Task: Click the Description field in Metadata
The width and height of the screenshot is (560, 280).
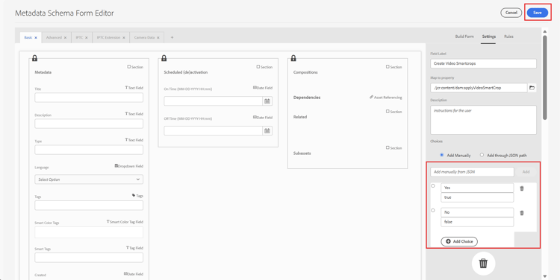Action: pos(89,124)
